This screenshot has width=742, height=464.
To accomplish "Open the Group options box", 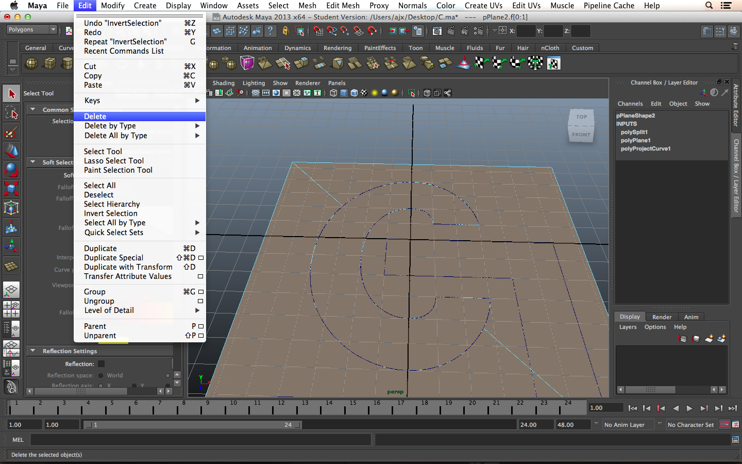I will point(200,292).
